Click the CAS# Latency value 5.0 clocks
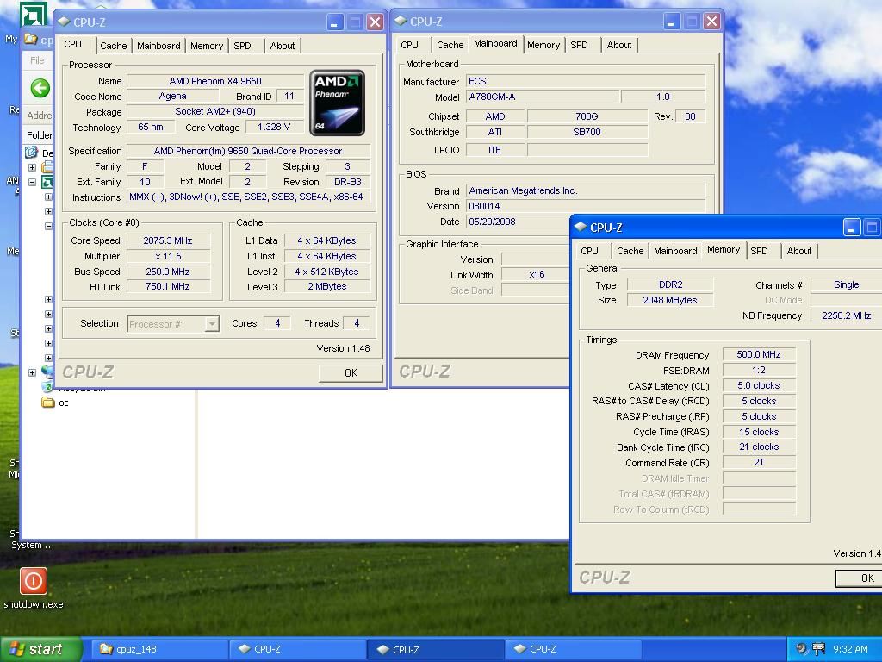 pyautogui.click(x=759, y=385)
